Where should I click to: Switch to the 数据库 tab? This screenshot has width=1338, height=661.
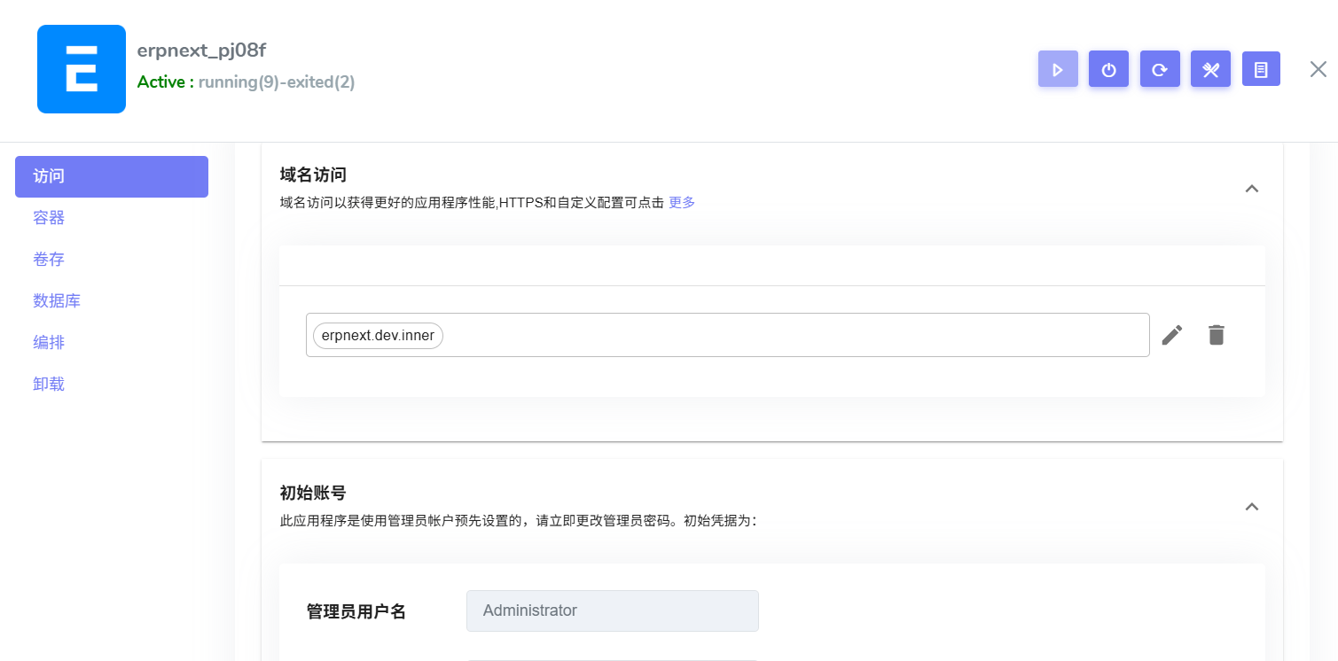(x=58, y=300)
